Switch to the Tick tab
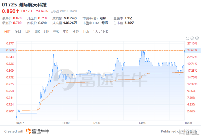201x137 pixels. pos(86,31)
